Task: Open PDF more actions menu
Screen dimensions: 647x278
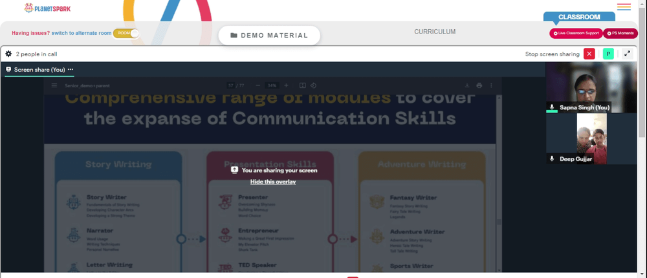Action: pyautogui.click(x=491, y=85)
